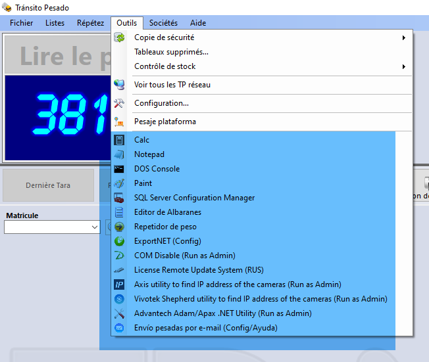Open DOS Console entry
This screenshot has width=429, height=362.
tap(262, 169)
